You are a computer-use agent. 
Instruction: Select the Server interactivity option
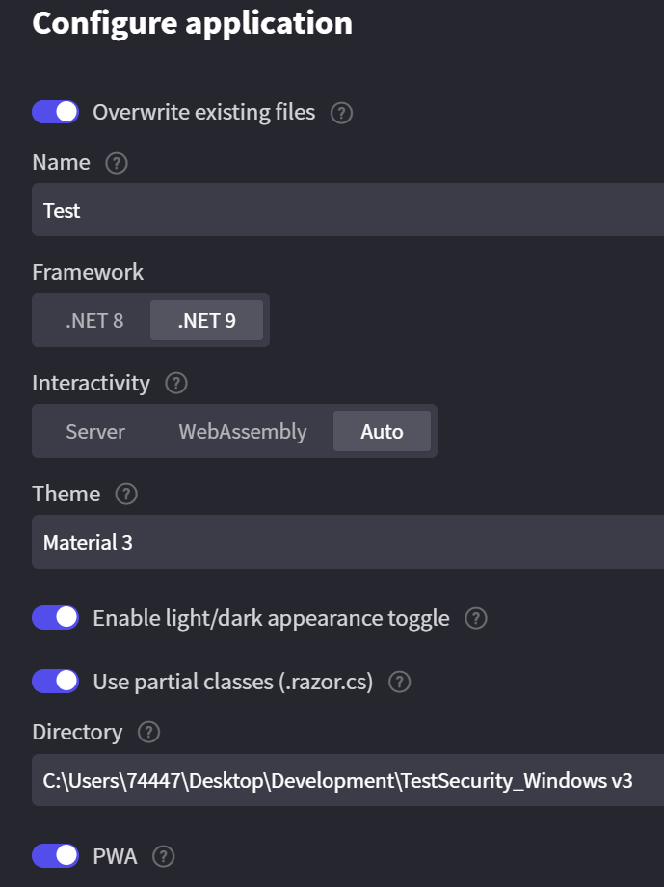[x=94, y=431]
